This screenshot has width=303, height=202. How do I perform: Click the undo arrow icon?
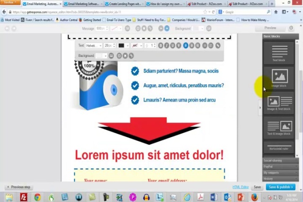(x=7, y=28)
